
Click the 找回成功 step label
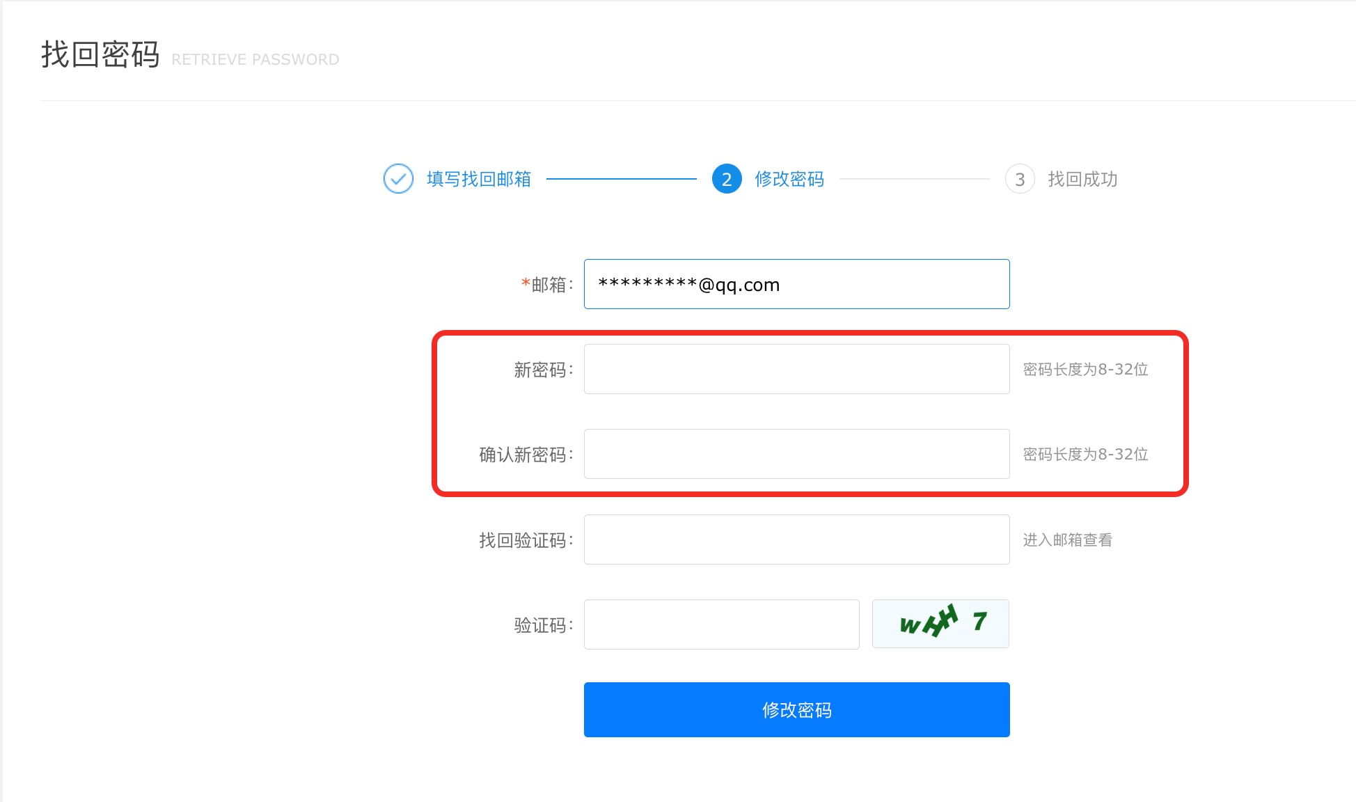(x=1082, y=179)
